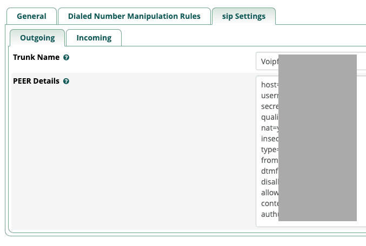
Task: Click the username line in PEER Details
Action: tap(269, 95)
